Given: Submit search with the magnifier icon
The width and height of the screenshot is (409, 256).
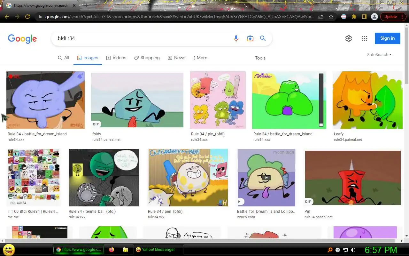Looking at the screenshot, I should tap(263, 38).
